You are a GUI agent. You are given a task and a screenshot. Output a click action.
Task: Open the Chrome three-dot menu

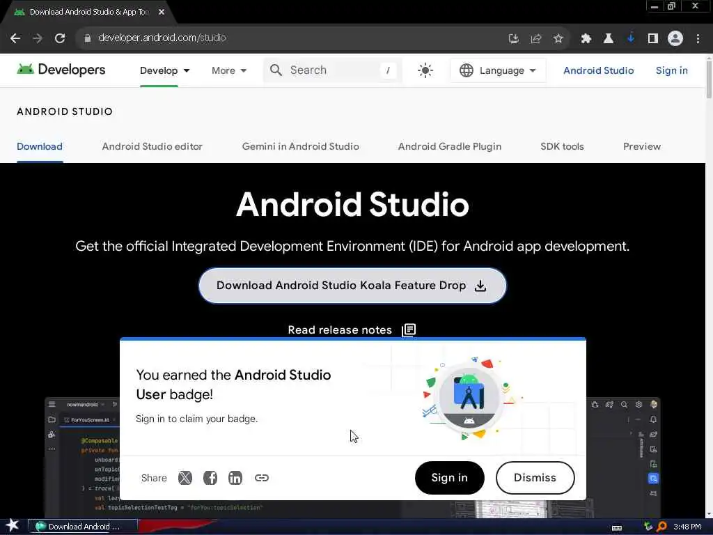tap(698, 38)
